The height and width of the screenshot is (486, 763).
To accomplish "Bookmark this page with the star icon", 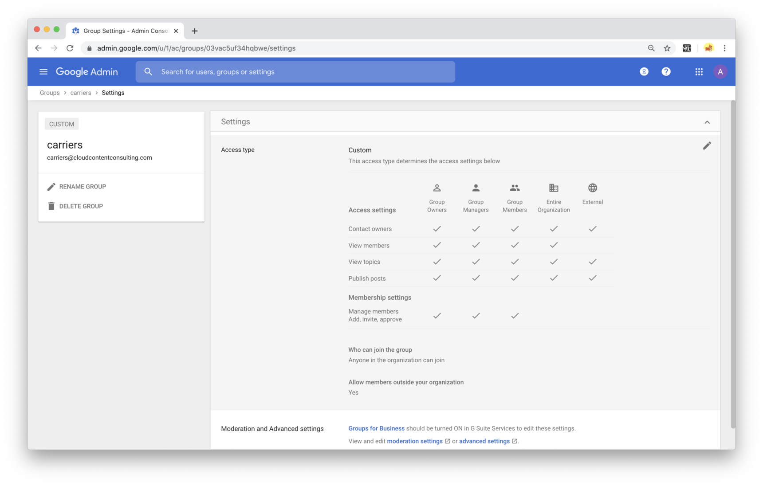I will tap(667, 48).
